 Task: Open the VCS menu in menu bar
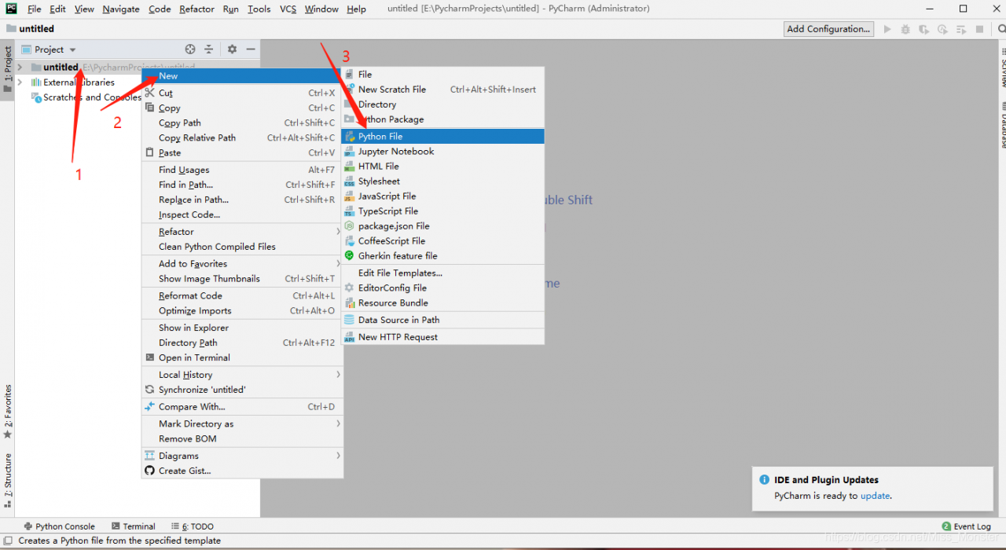click(x=288, y=9)
